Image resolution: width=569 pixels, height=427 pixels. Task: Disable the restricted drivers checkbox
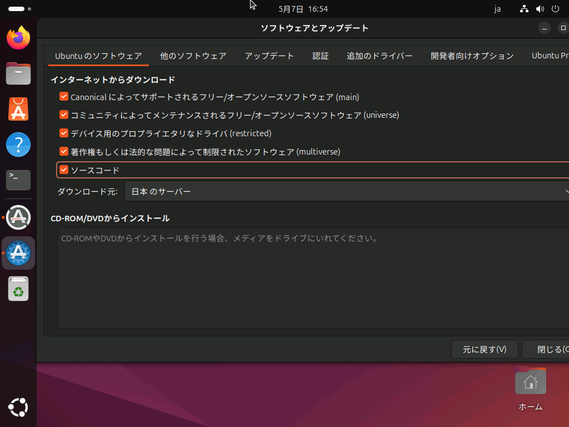64,133
